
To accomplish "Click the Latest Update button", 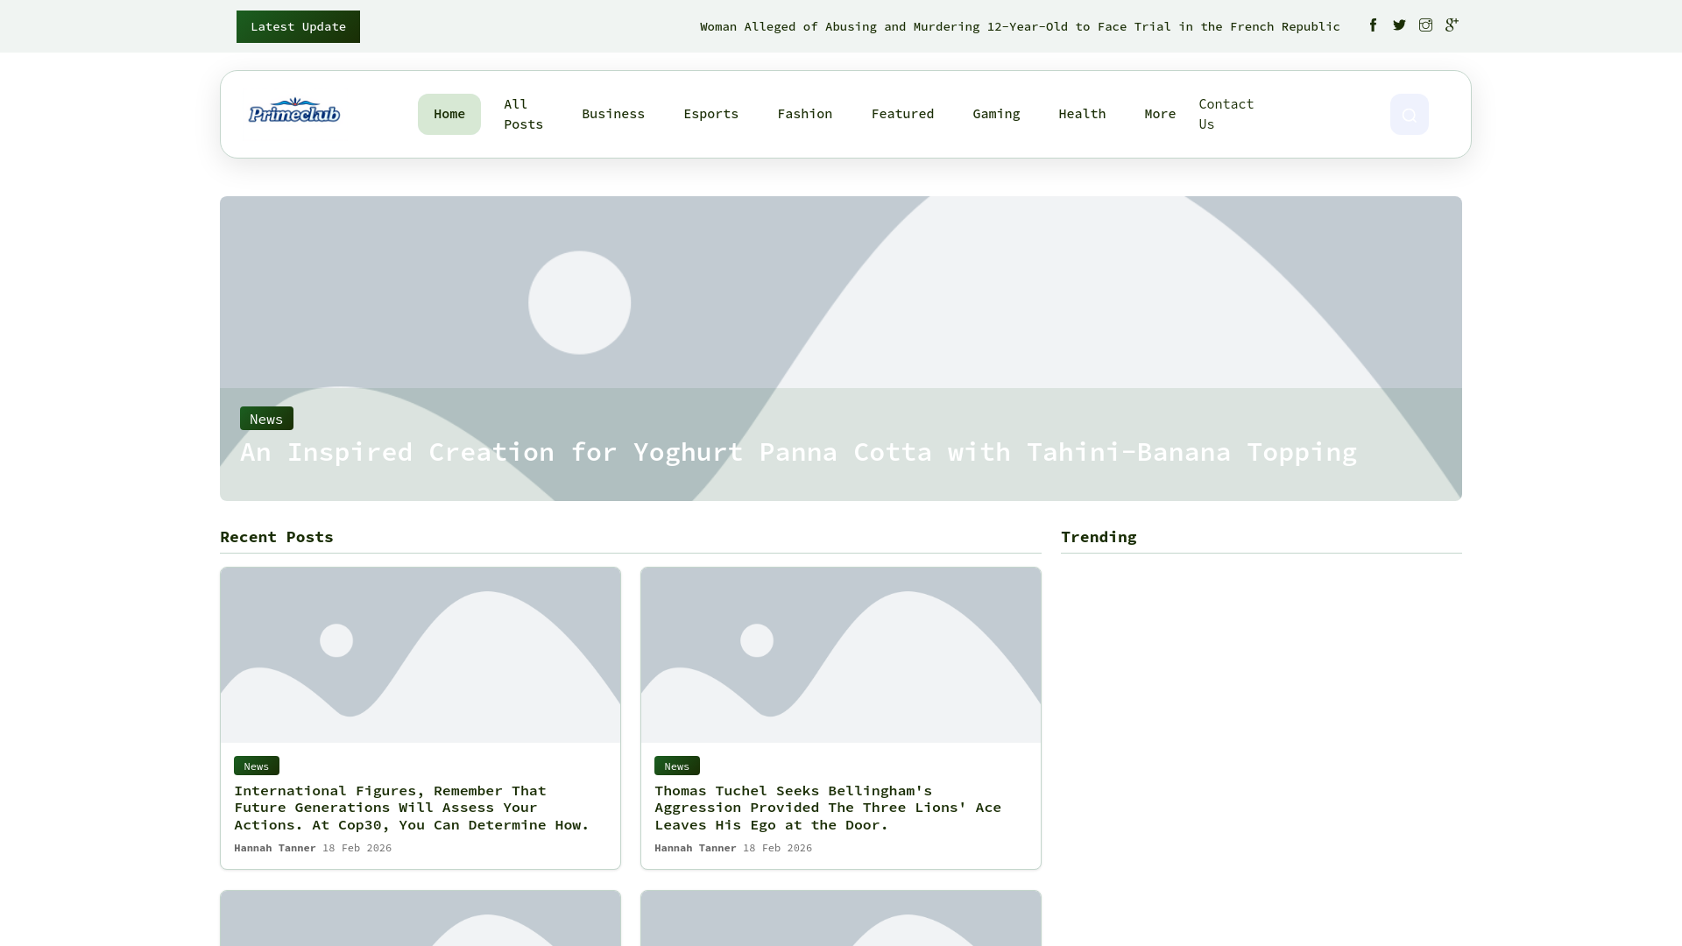I will pyautogui.click(x=298, y=26).
